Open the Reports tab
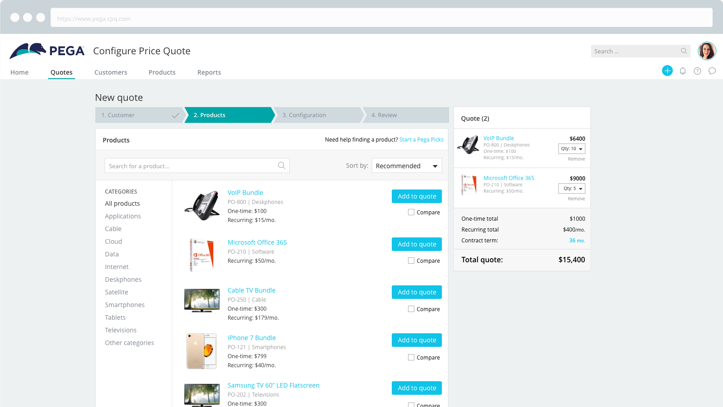Image resolution: width=723 pixels, height=407 pixels. click(x=209, y=72)
